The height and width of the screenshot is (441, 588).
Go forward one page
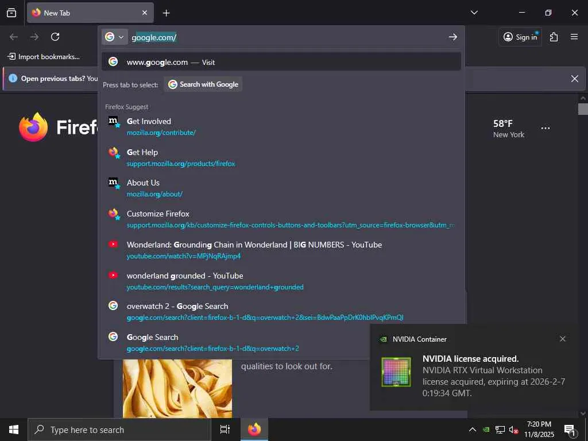34,37
